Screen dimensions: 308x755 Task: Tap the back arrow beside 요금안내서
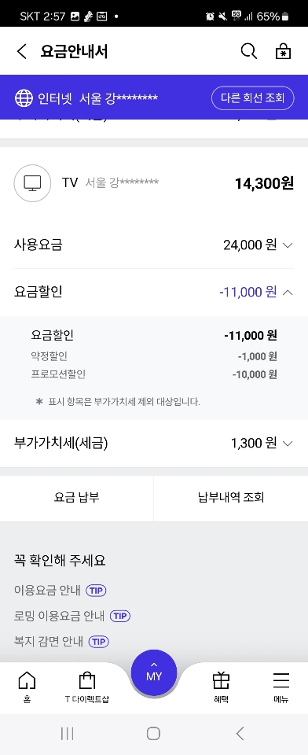coord(22,51)
